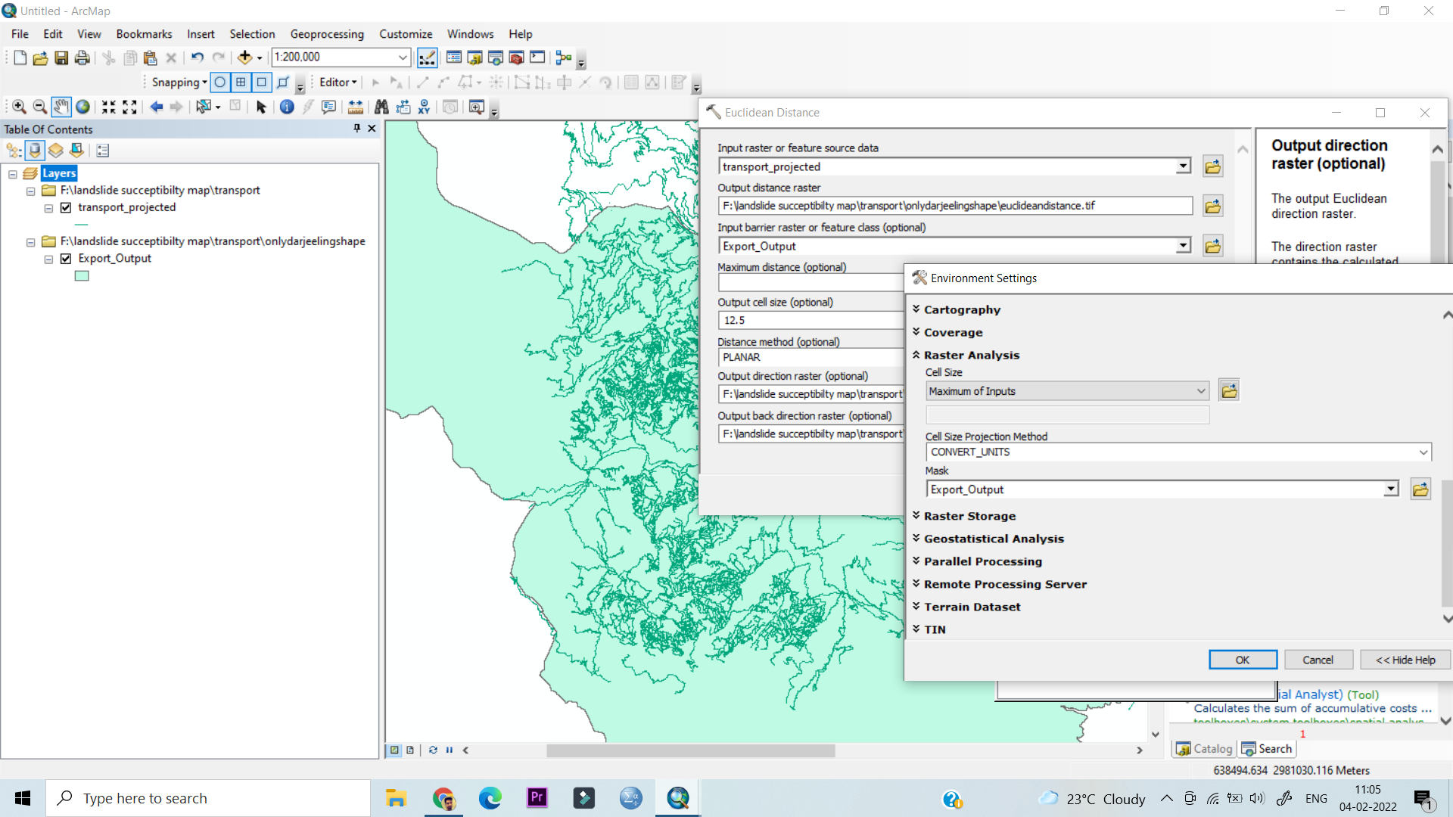This screenshot has height=817, width=1453.
Task: Disable edge snapping in the Snapping toolbar
Action: click(x=281, y=82)
